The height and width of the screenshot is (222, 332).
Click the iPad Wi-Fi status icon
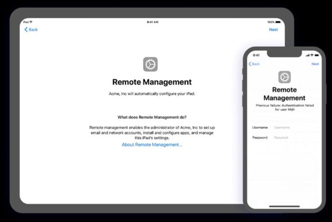(31, 22)
